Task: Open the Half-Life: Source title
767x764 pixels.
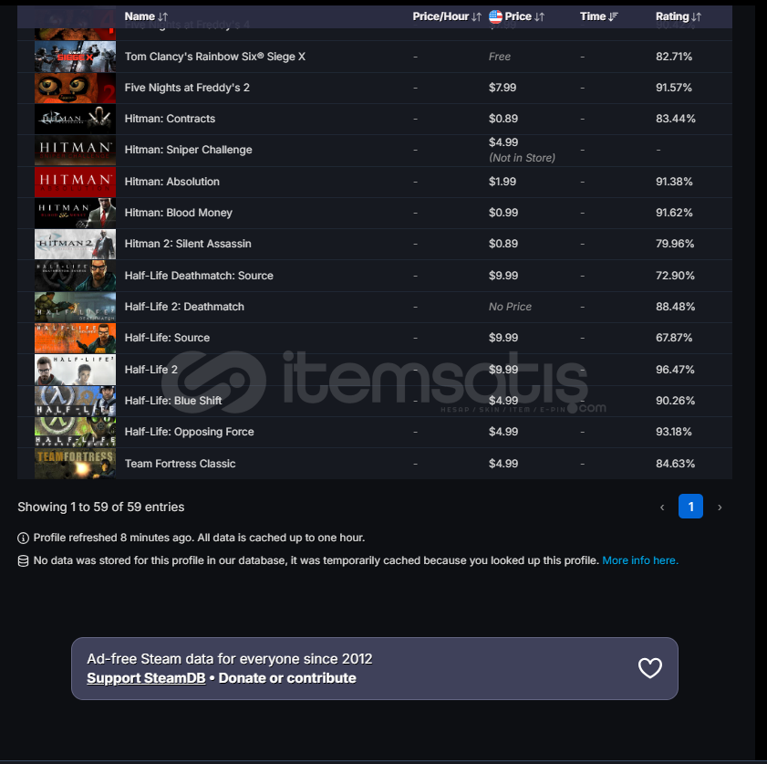Action: click(x=167, y=338)
